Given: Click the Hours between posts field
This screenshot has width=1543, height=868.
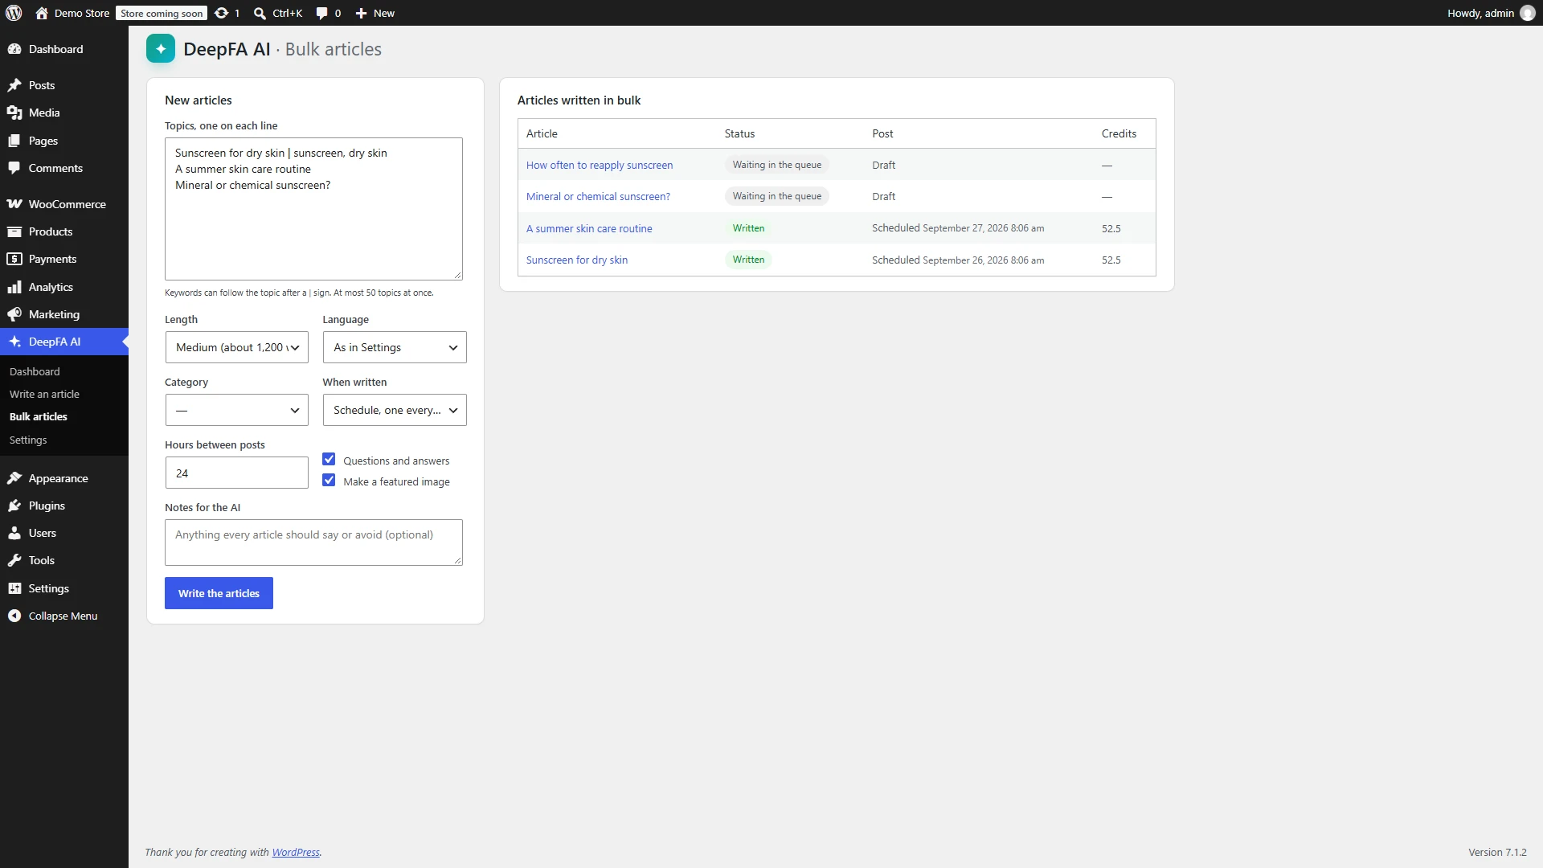Looking at the screenshot, I should click(236, 473).
